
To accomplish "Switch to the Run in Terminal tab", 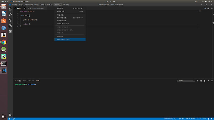I will [37, 8].
